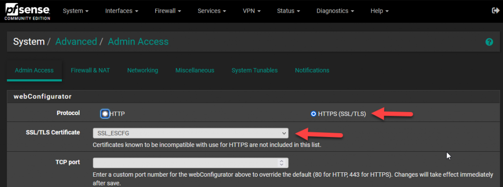Screen dimensions: 503x187
Task: Select the HTTPS (SSL/TLS) radio button
Action: pyautogui.click(x=313, y=114)
